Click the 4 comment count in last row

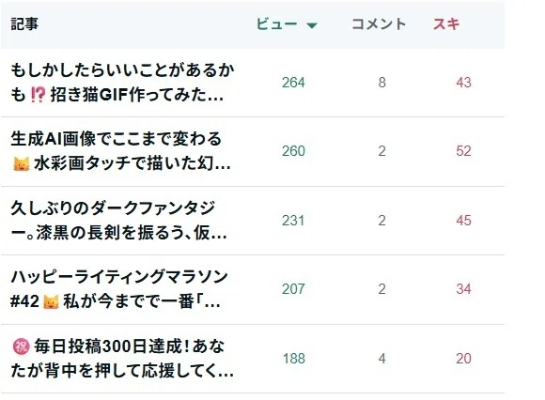click(382, 359)
